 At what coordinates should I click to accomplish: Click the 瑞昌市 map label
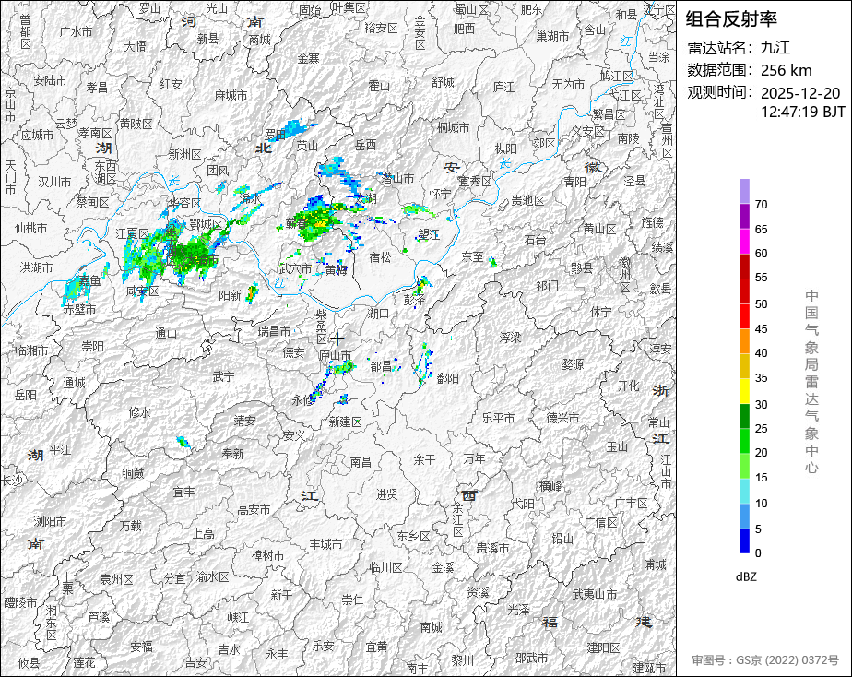tap(274, 331)
